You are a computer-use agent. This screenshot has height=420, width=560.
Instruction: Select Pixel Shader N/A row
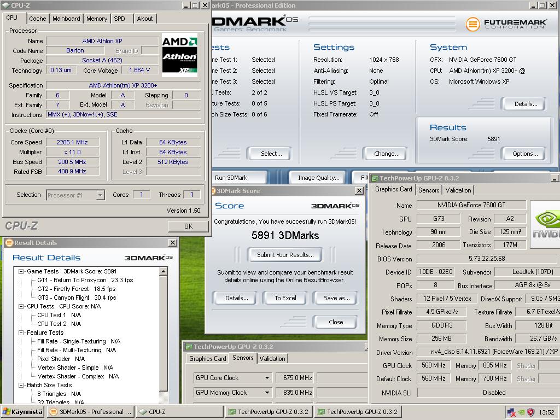pyautogui.click(x=61, y=359)
